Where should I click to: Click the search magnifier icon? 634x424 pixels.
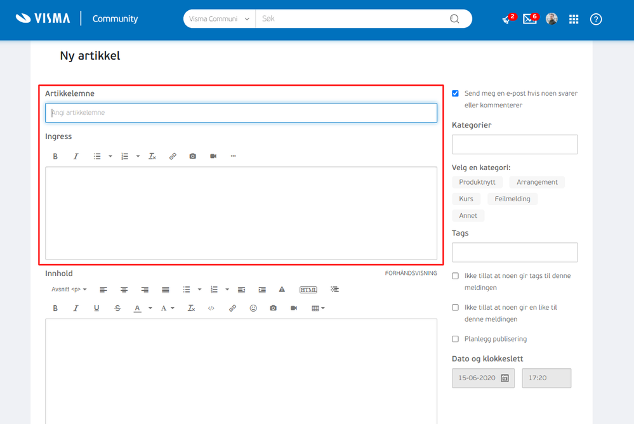tap(454, 19)
